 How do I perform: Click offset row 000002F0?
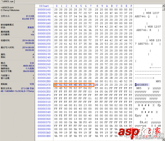tap(44, 95)
